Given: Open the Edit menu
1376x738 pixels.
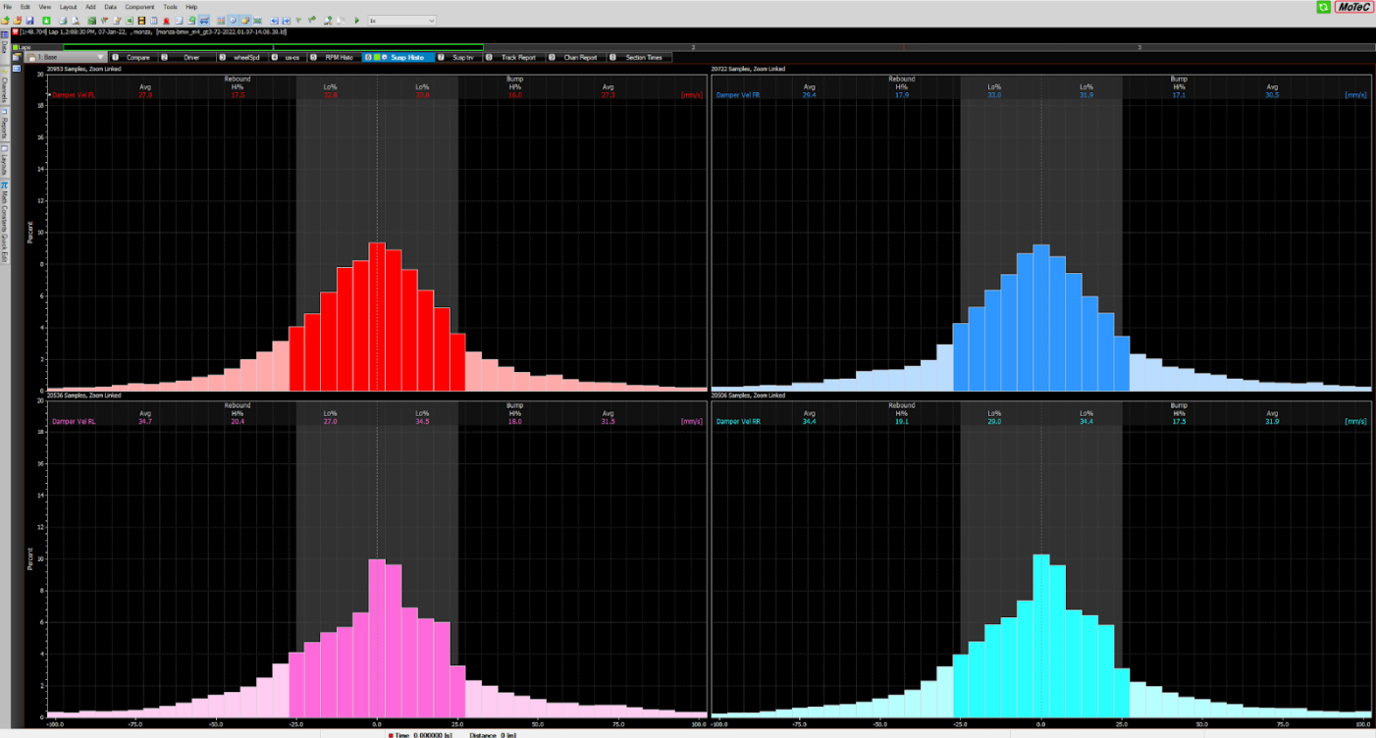Looking at the screenshot, I should pos(26,7).
